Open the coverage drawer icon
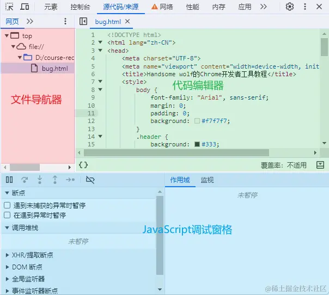 (x=320, y=165)
